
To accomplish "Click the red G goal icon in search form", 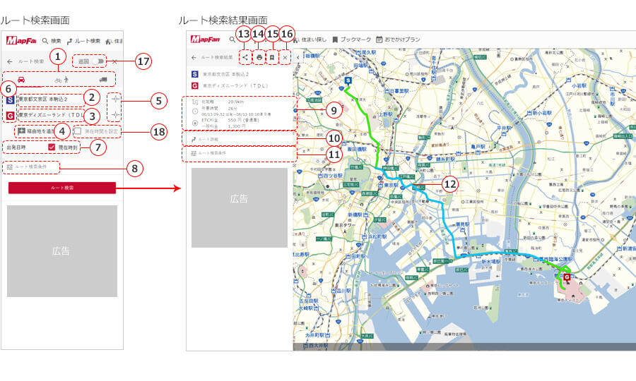I will [10, 116].
